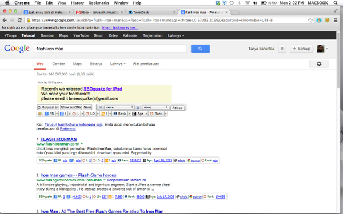Click the SEOquake Save button
The image size is (343, 214).
87,107
